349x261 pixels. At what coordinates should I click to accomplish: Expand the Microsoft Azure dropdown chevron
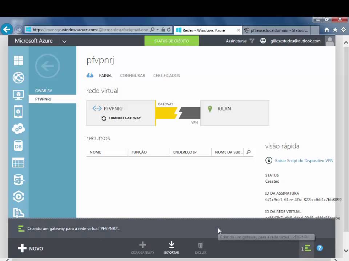coord(64,41)
